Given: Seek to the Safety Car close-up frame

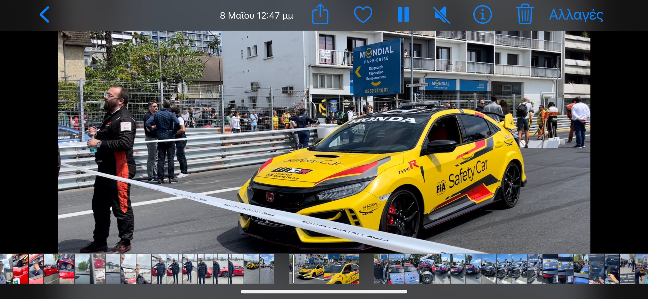Looking at the screenshot, I should 341,269.
